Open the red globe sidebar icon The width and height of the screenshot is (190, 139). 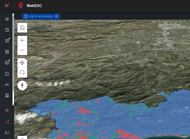7,111
